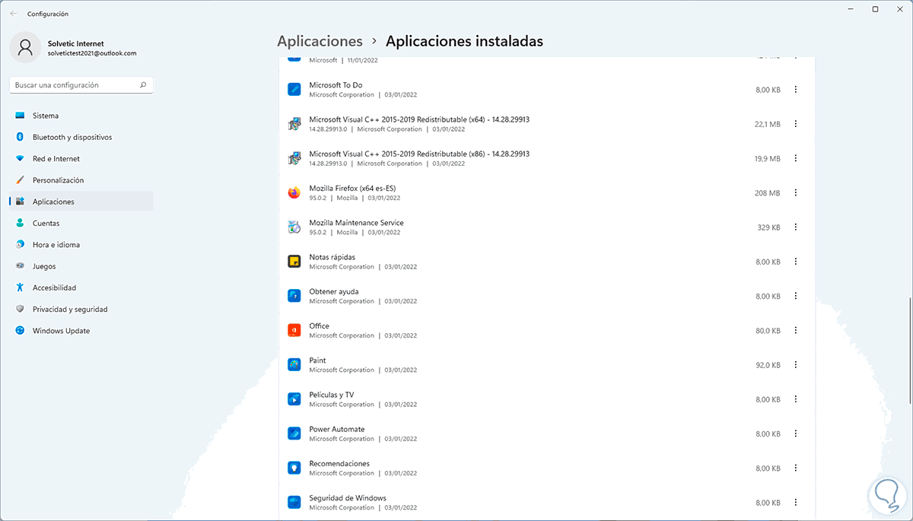Viewport: 913px width, 521px height.
Task: Click the Visual C++ x86 Redistributable icon
Action: pos(294,158)
